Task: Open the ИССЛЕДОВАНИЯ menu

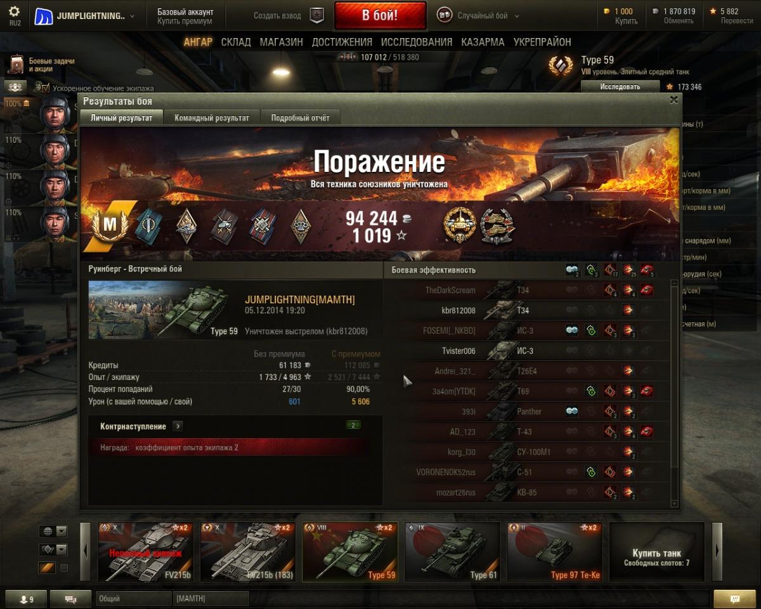Action: [417, 42]
